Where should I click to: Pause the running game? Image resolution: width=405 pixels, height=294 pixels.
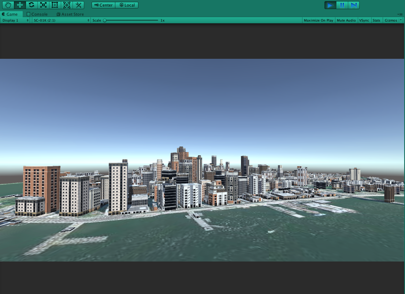coord(342,5)
